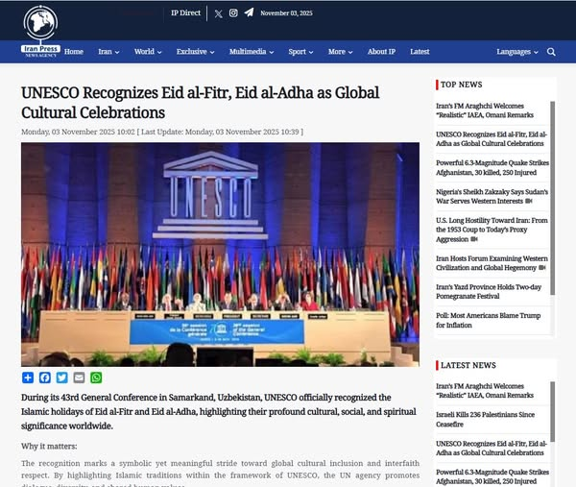Share article by email
Viewport: 576px width, 487px height.
coord(79,377)
